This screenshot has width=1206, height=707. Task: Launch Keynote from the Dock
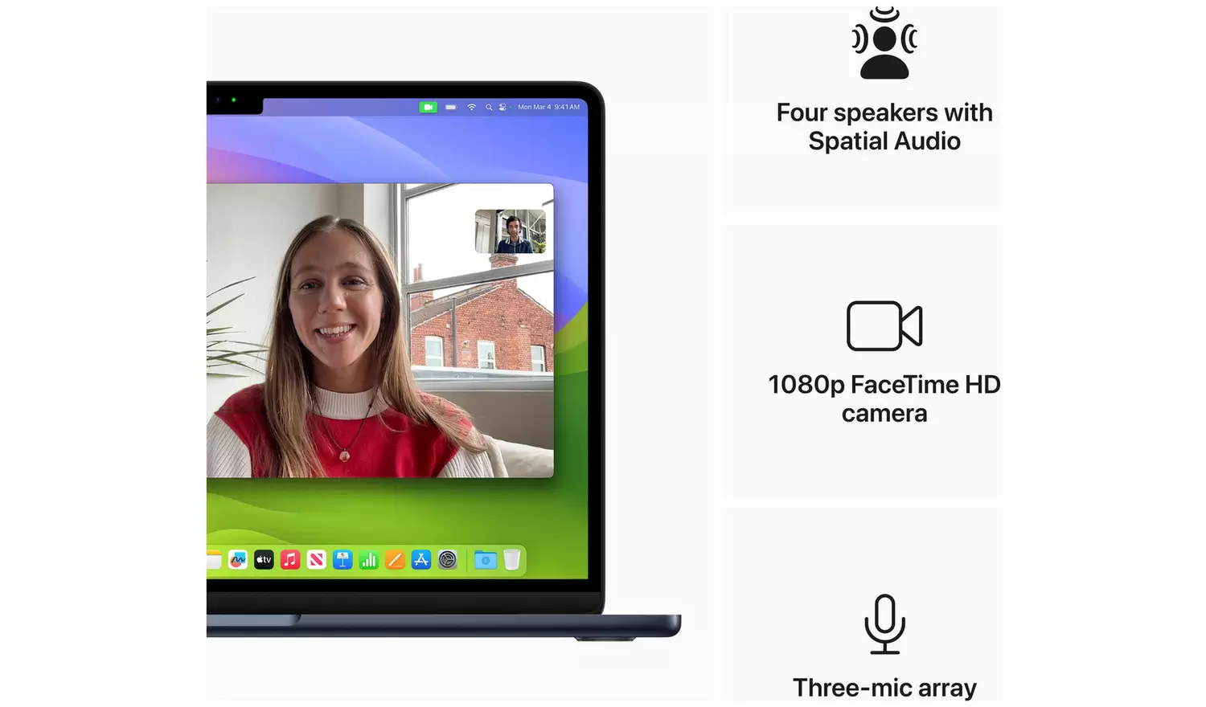point(343,560)
